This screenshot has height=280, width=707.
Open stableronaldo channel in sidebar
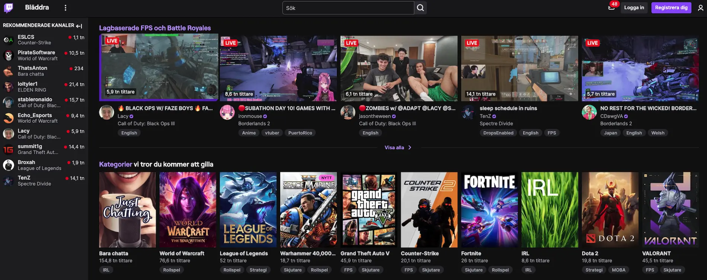[x=44, y=102]
